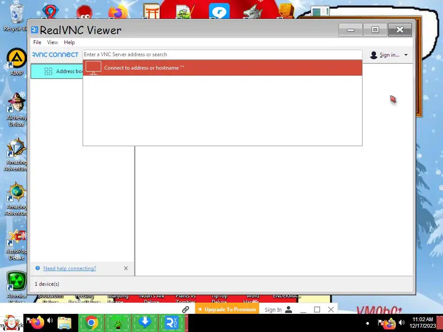Open the 'Need help connecting?' link
443x332 pixels.
[70, 268]
